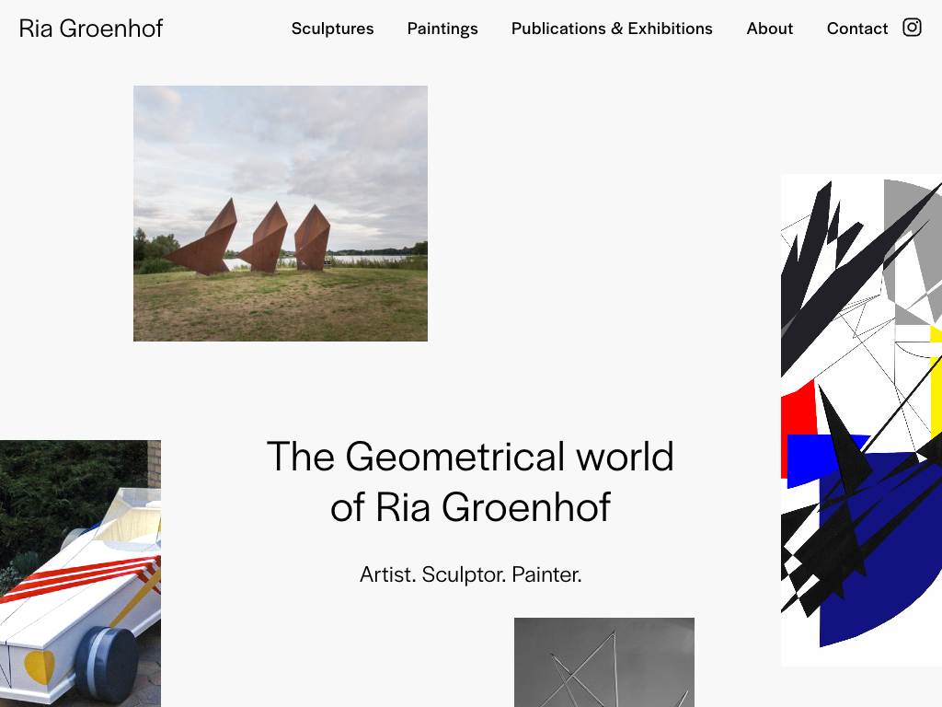Click the 'Artist. Sculptor. Painter.' tagline
The height and width of the screenshot is (707, 942).
(x=470, y=574)
